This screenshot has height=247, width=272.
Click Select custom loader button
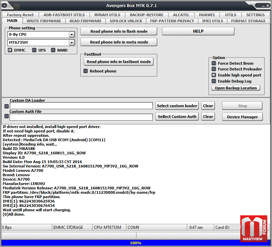pyautogui.click(x=177, y=106)
